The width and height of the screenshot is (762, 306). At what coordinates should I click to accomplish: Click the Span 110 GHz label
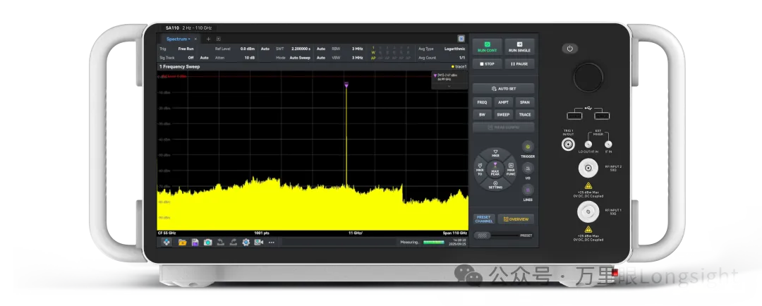(x=455, y=233)
